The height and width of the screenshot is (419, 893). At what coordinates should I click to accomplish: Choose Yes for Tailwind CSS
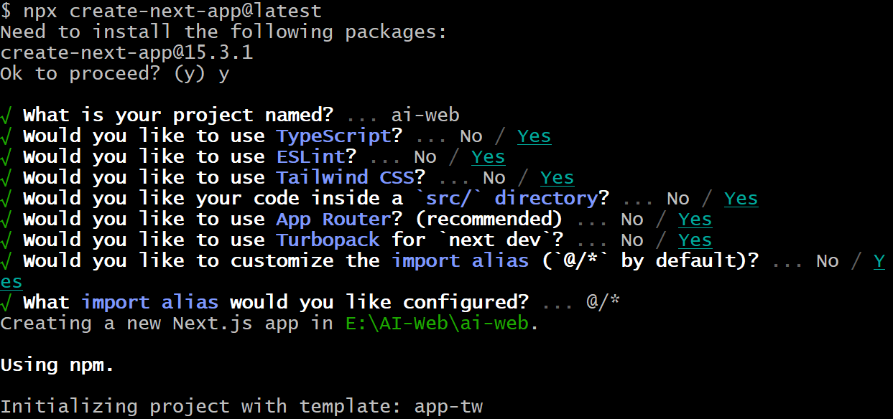(557, 178)
